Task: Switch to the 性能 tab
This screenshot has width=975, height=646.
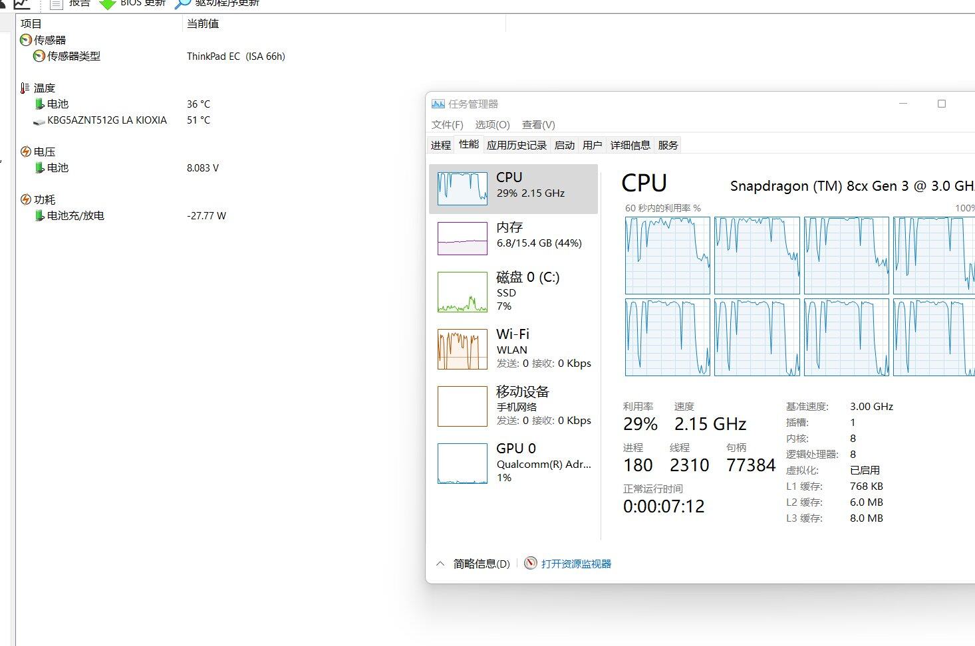Action: (x=469, y=144)
